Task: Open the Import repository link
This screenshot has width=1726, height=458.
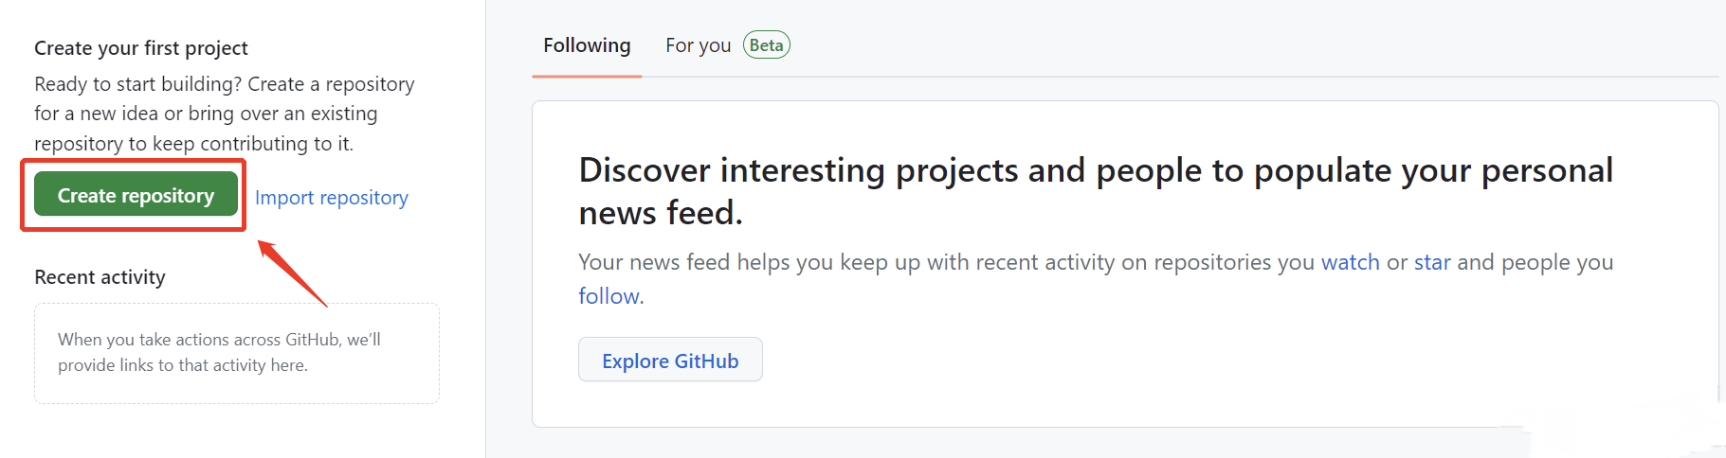Action: tap(332, 198)
